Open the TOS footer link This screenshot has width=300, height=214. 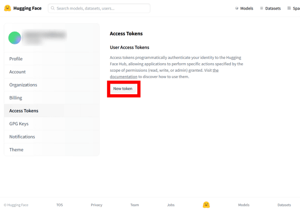point(59,205)
